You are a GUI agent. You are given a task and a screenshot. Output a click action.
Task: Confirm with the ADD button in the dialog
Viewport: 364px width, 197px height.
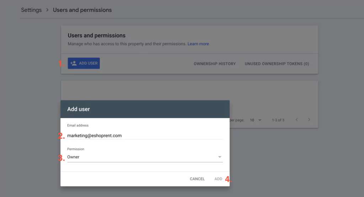pos(218,179)
